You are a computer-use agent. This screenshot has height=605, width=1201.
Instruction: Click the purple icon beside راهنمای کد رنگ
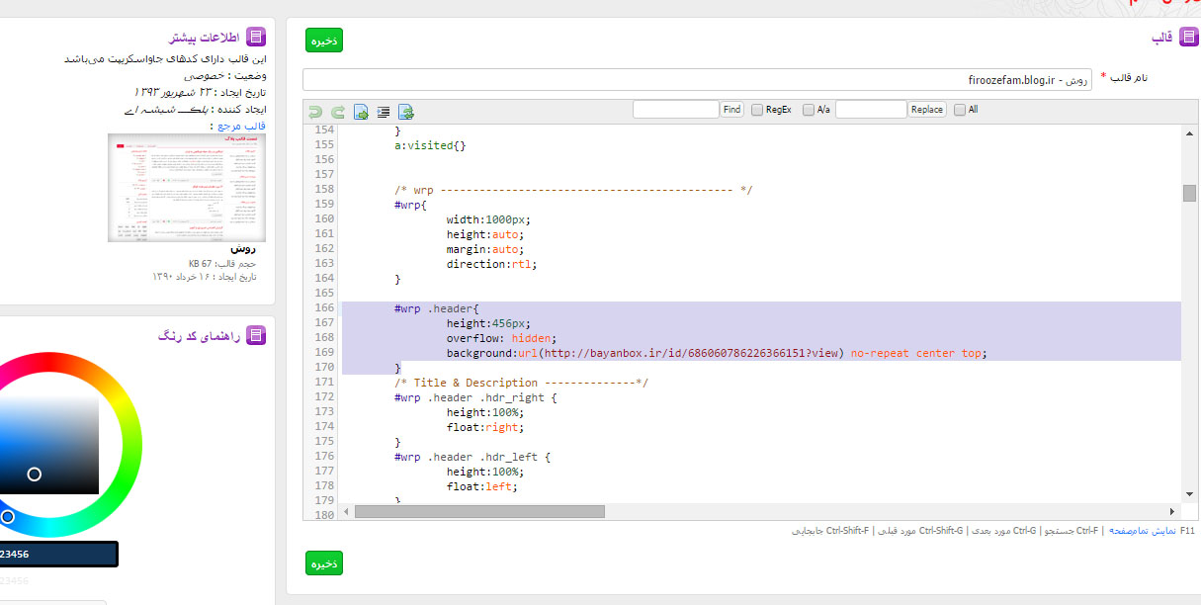tap(256, 336)
